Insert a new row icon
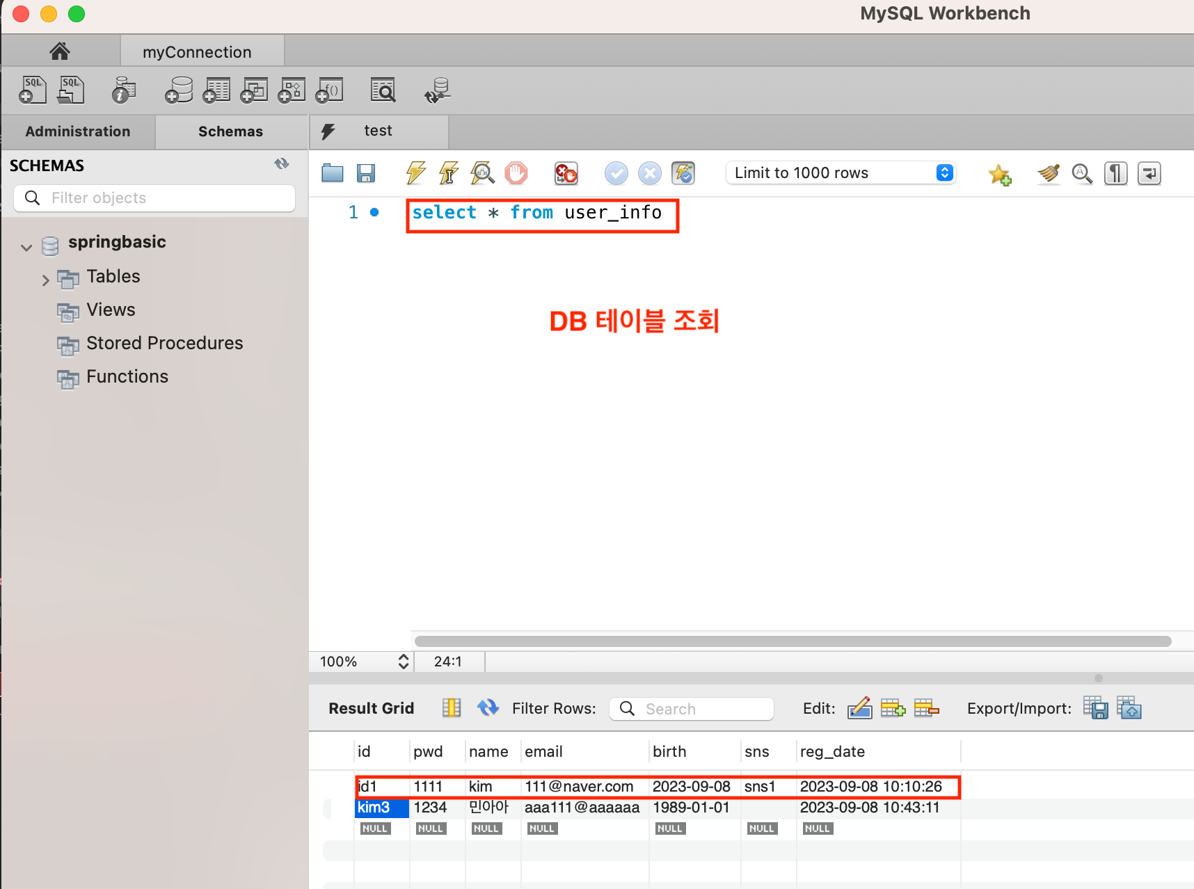1194x889 pixels. pos(893,708)
